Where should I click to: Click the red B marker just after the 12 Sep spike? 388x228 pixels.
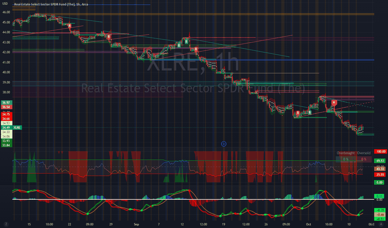(x=196, y=49)
